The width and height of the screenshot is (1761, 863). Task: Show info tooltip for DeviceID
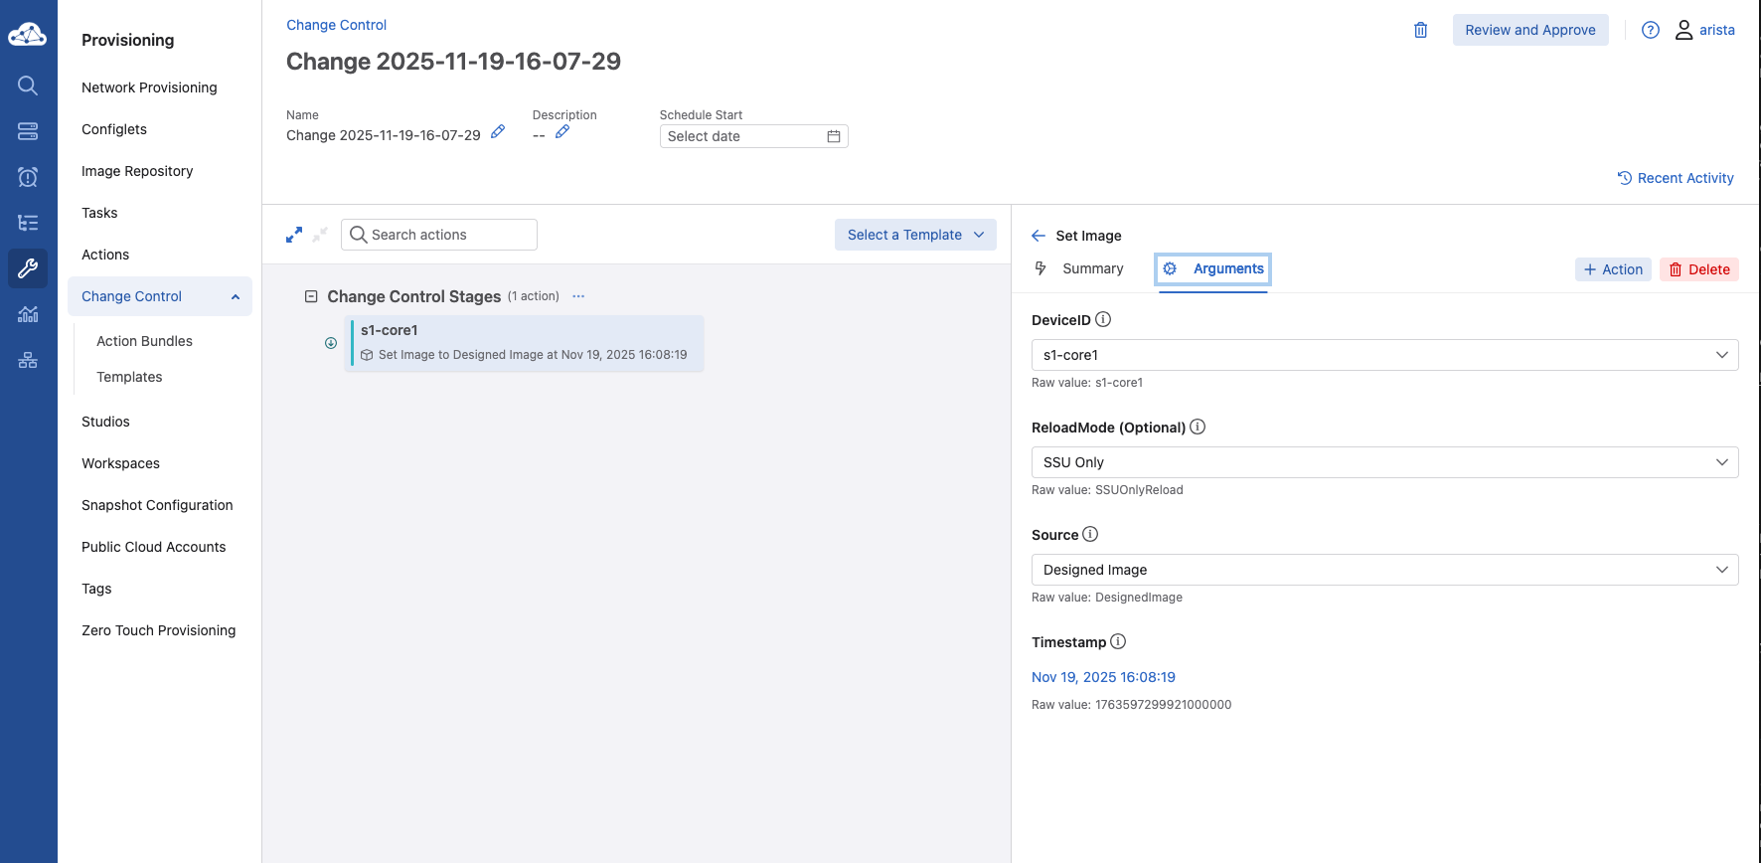coord(1103,319)
